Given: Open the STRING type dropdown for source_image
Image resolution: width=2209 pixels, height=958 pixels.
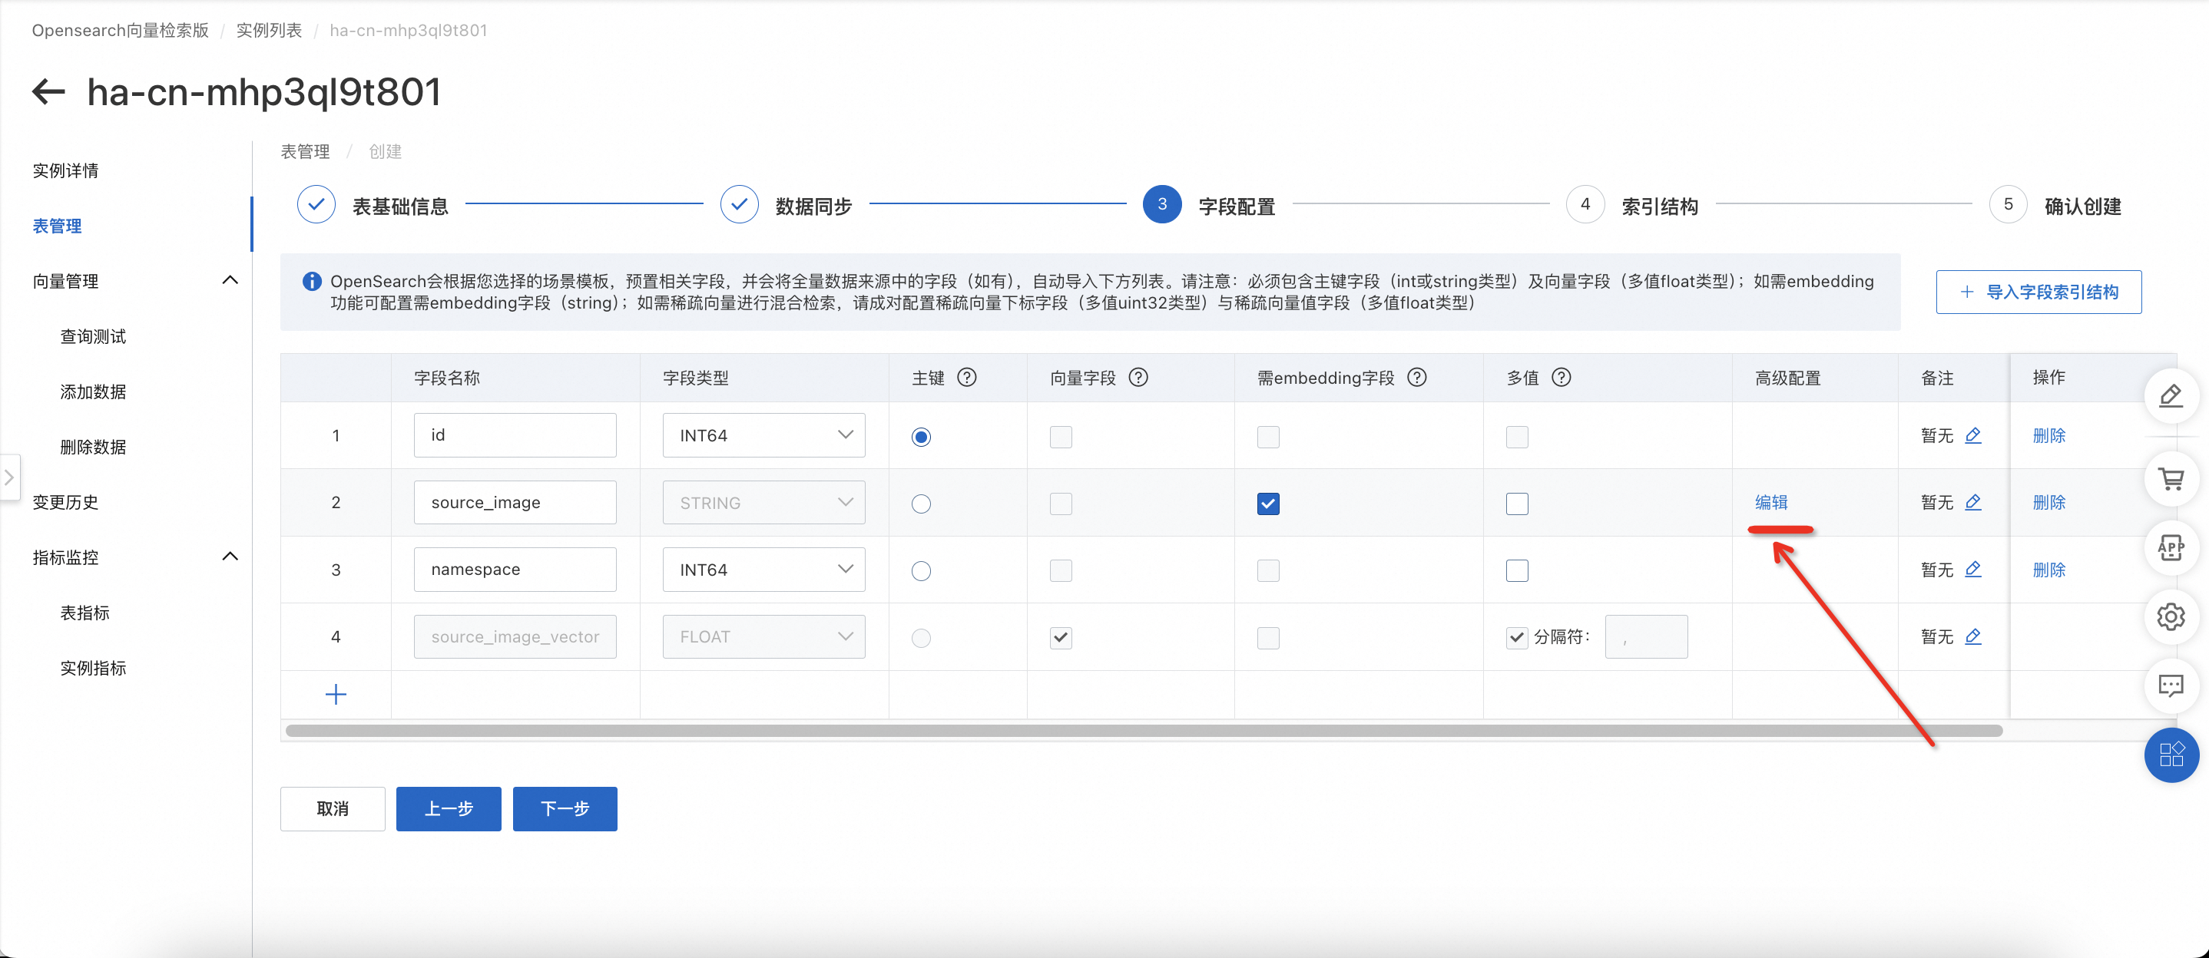Looking at the screenshot, I should pyautogui.click(x=763, y=502).
